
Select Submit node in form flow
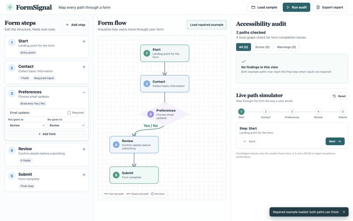point(134,175)
